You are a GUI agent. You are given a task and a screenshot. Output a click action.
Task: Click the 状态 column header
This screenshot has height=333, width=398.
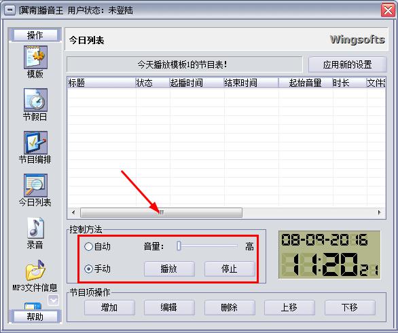coord(153,83)
